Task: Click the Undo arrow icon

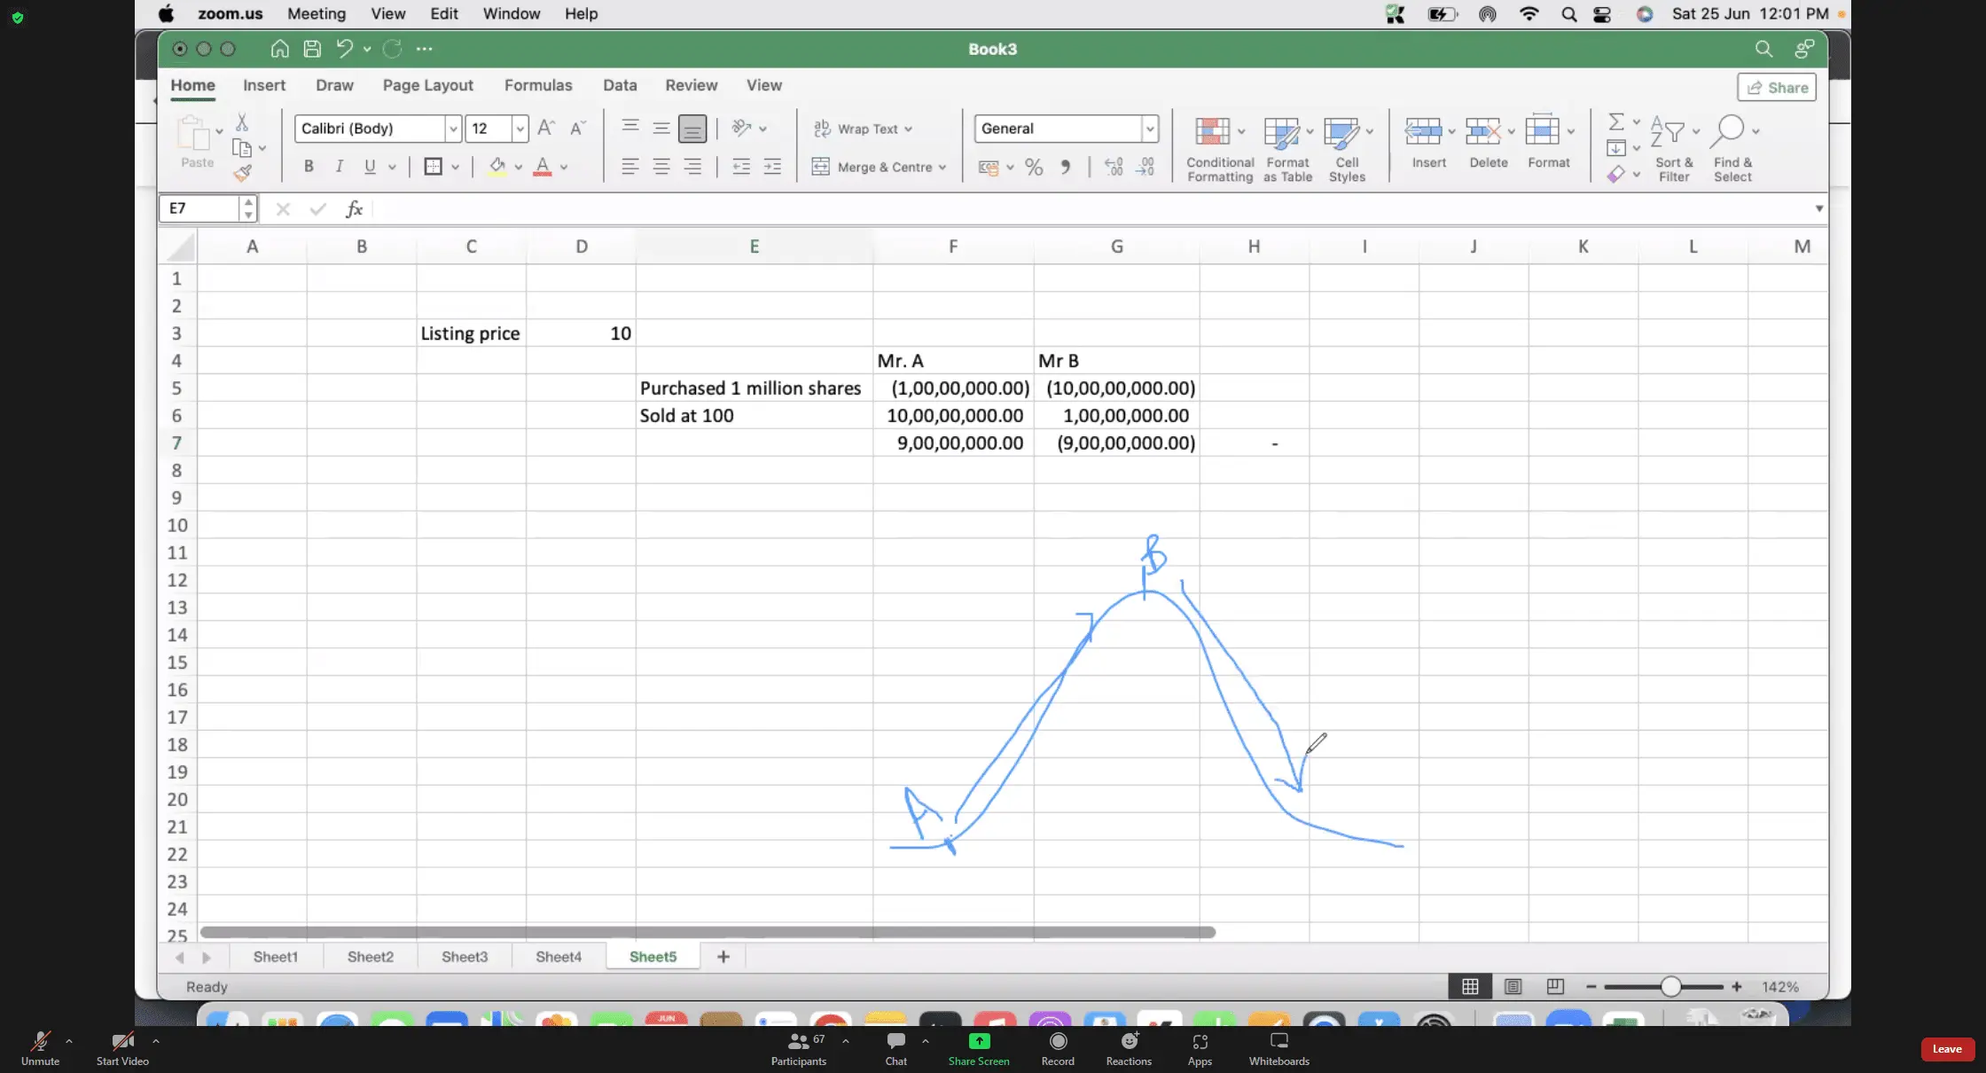Action: click(345, 49)
